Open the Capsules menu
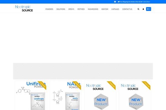The image size is (166, 110). [x=115, y=9]
